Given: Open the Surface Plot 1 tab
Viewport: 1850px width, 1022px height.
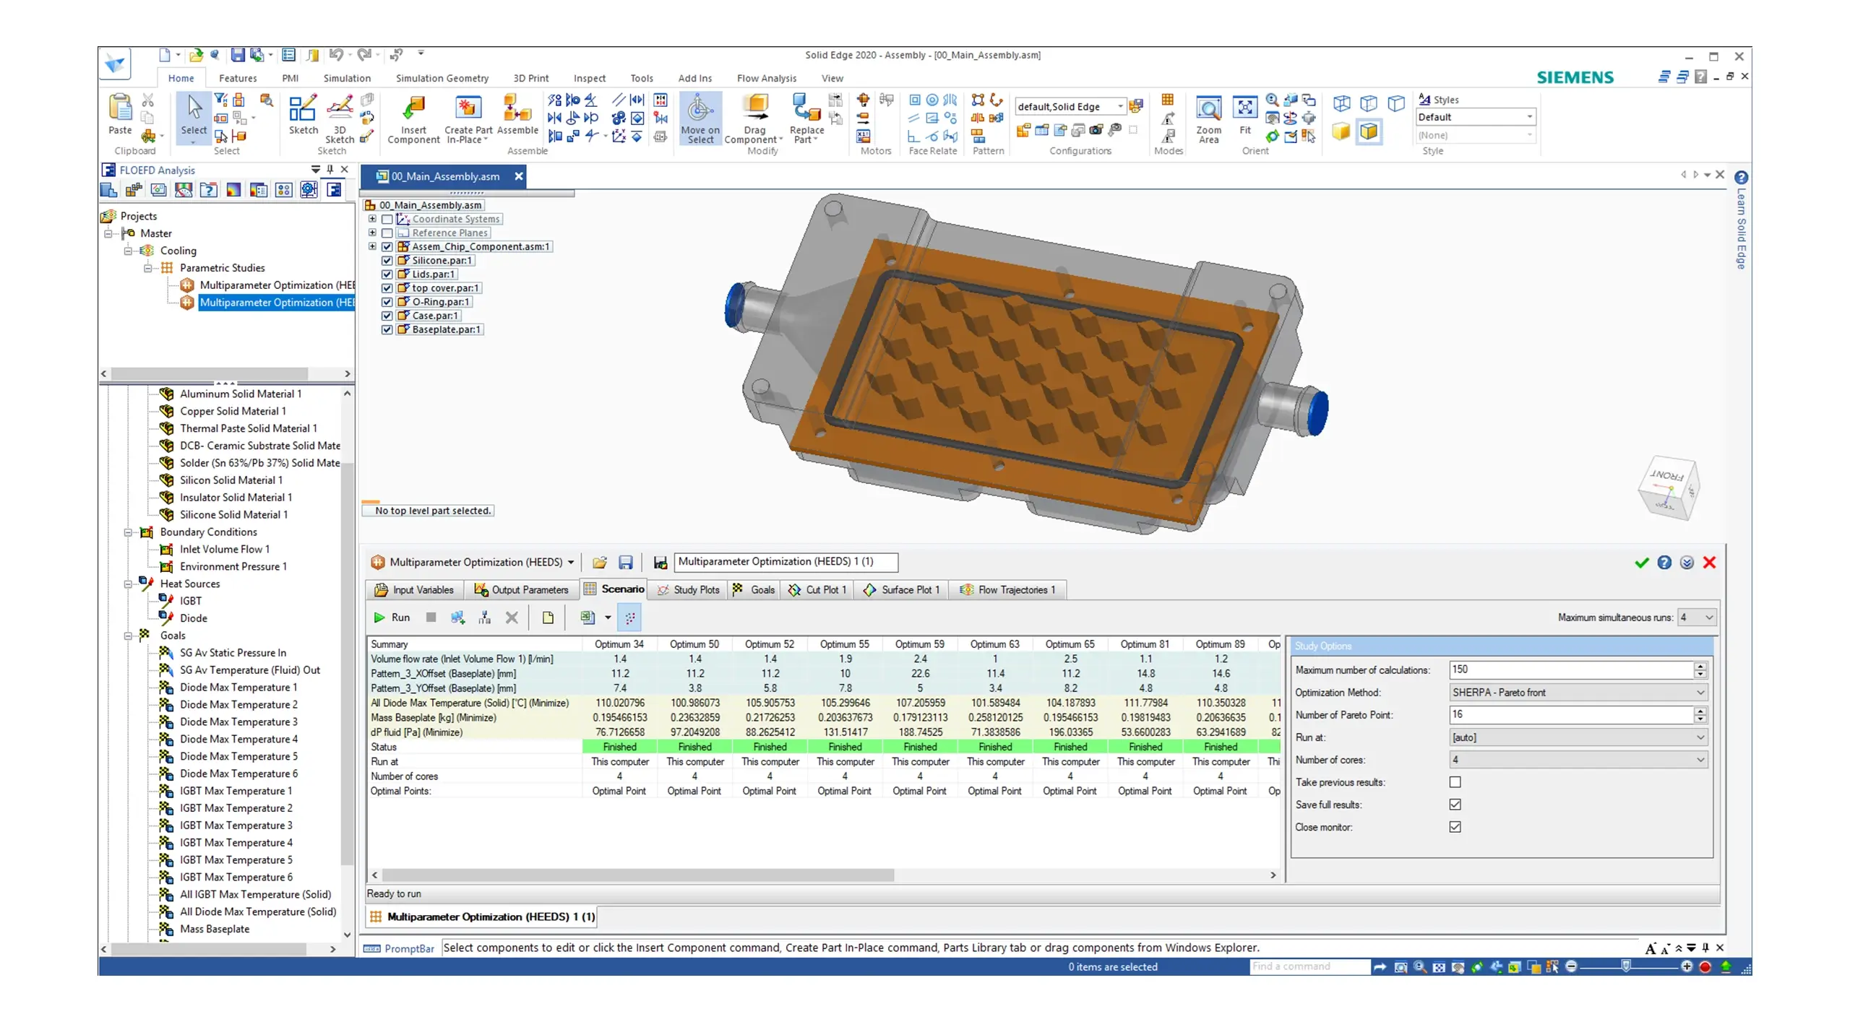Looking at the screenshot, I should (x=900, y=590).
